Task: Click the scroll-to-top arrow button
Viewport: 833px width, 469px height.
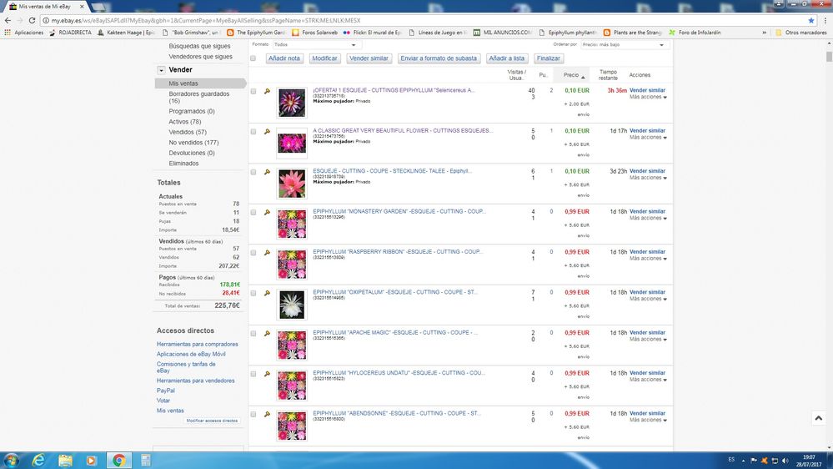Action: pyautogui.click(x=818, y=418)
